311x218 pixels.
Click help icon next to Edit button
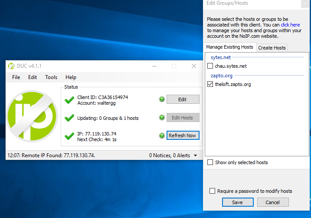coord(162,99)
